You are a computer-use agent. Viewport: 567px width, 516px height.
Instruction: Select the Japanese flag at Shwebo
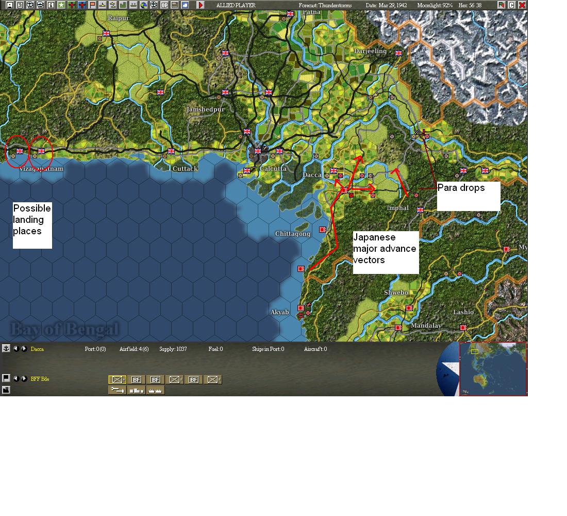(409, 308)
